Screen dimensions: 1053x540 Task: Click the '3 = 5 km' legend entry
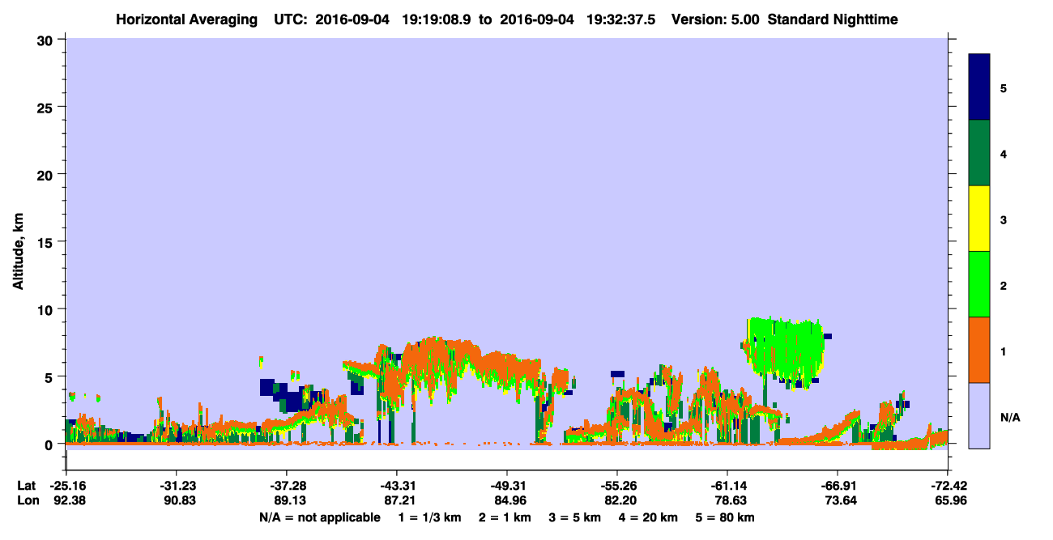576,517
